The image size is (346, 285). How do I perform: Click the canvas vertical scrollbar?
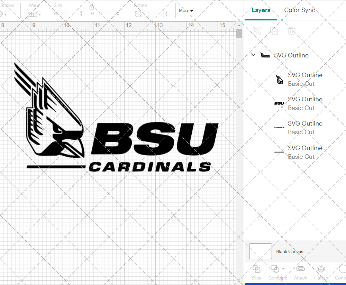pos(239,33)
